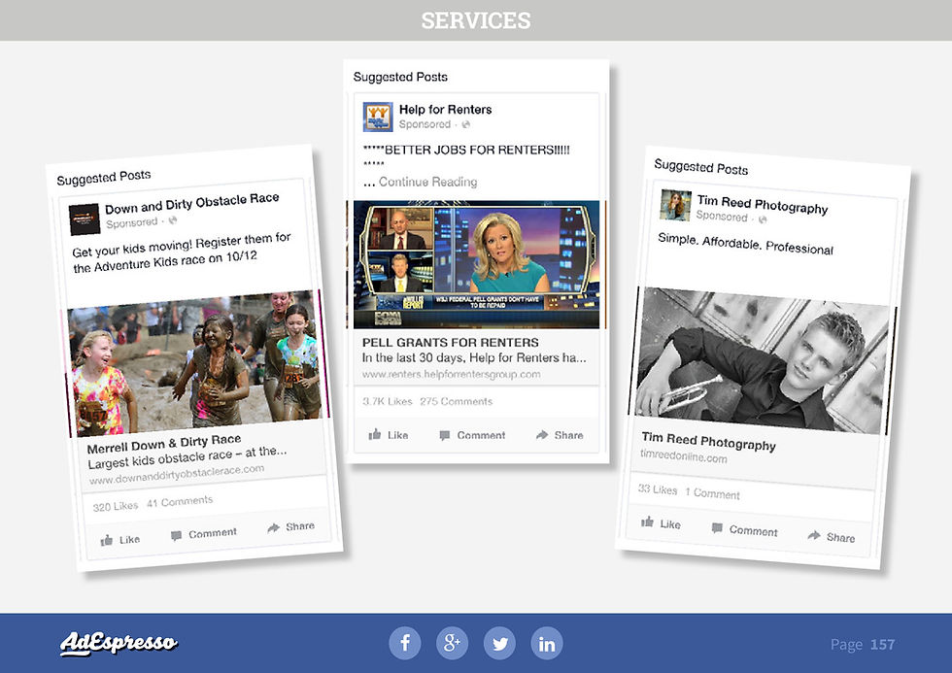The image size is (952, 673).
Task: Open Tim Reed Photography page name at top
Action: (763, 205)
